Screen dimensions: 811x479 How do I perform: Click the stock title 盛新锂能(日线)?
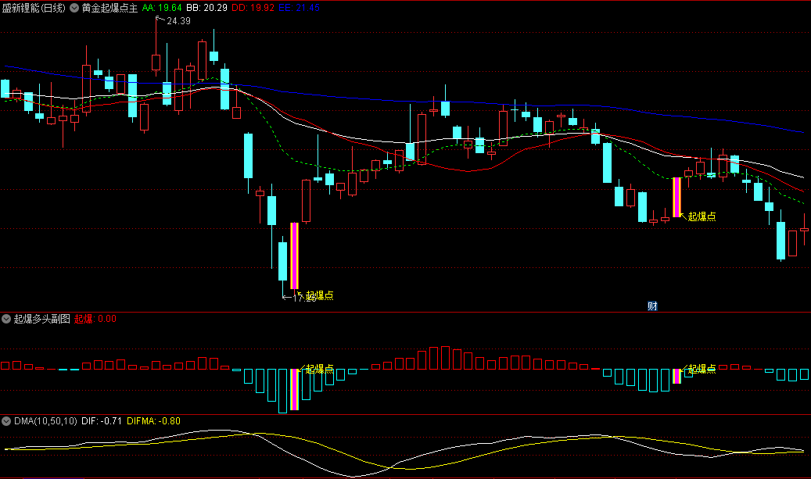click(34, 8)
